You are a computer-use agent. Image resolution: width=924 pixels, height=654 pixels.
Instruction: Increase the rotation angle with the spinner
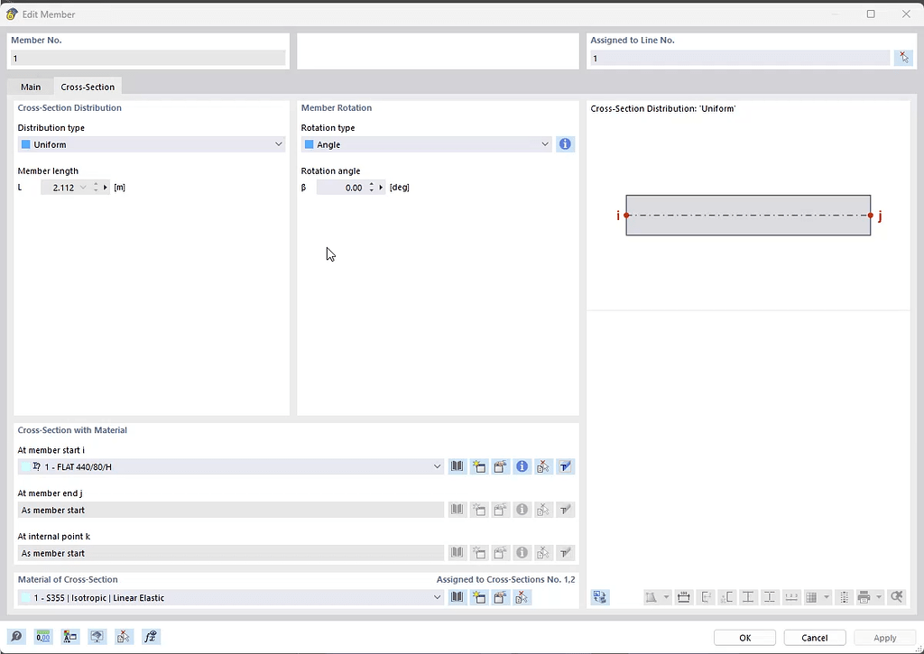pyautogui.click(x=371, y=184)
